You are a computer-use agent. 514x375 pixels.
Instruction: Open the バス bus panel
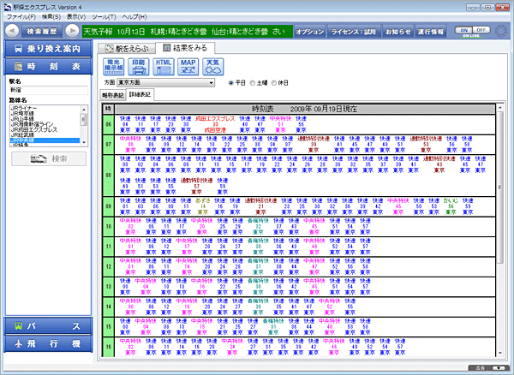click(x=45, y=326)
